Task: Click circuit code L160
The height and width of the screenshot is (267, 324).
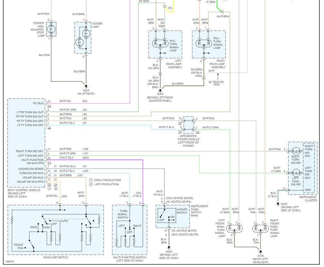Action: point(85,149)
